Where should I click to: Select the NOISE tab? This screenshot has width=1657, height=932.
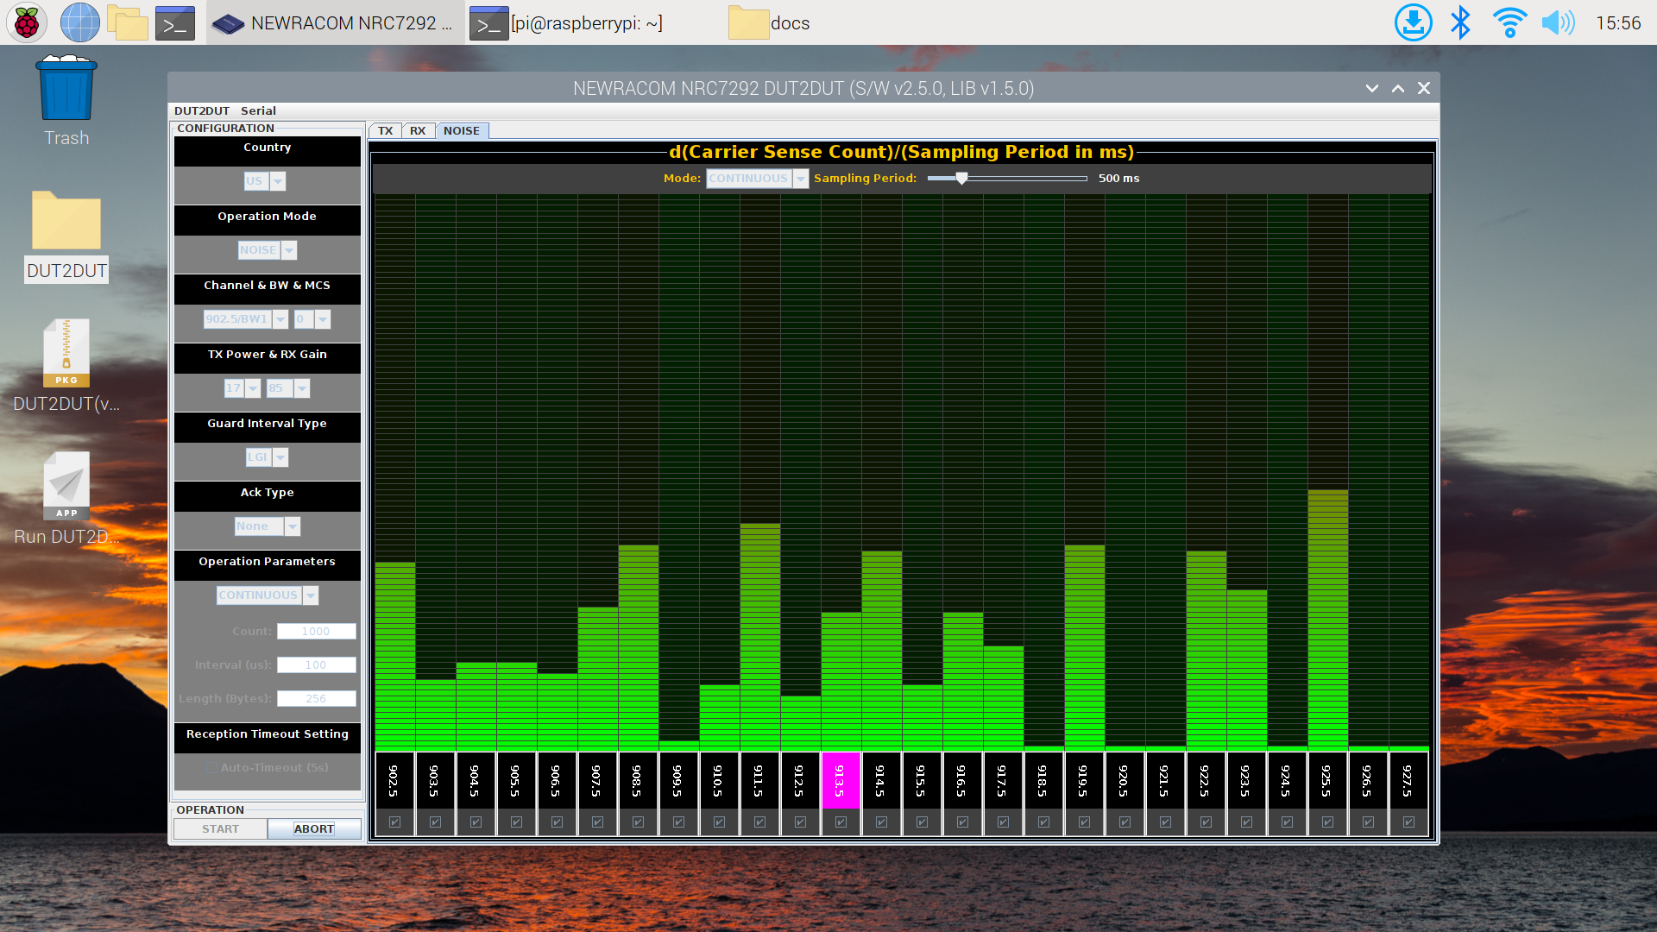(x=462, y=131)
